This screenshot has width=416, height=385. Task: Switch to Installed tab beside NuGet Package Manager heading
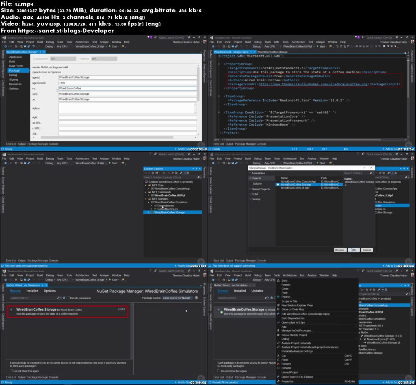32,291
